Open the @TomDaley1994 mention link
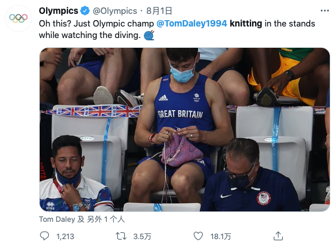This screenshot has width=335, height=246. click(192, 24)
